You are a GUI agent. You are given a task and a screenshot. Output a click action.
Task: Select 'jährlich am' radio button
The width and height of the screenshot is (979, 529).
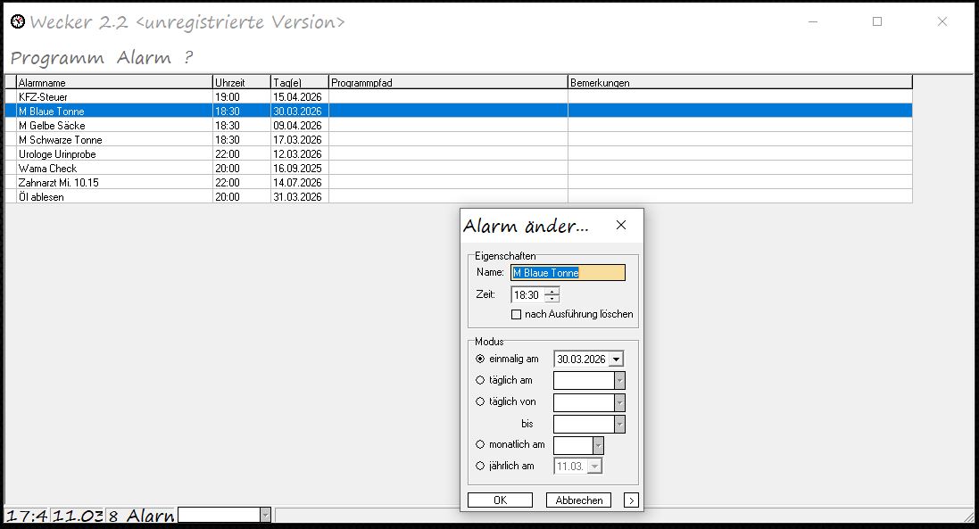pos(481,466)
